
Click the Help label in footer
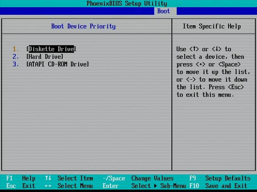[x=29, y=178]
